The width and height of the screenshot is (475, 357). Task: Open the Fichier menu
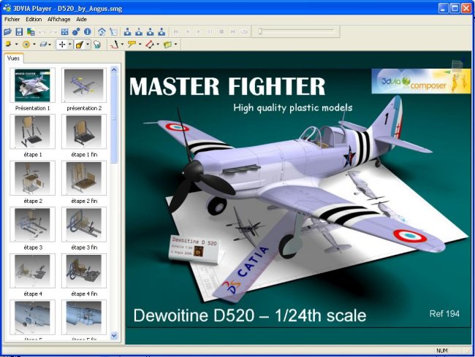coord(12,19)
